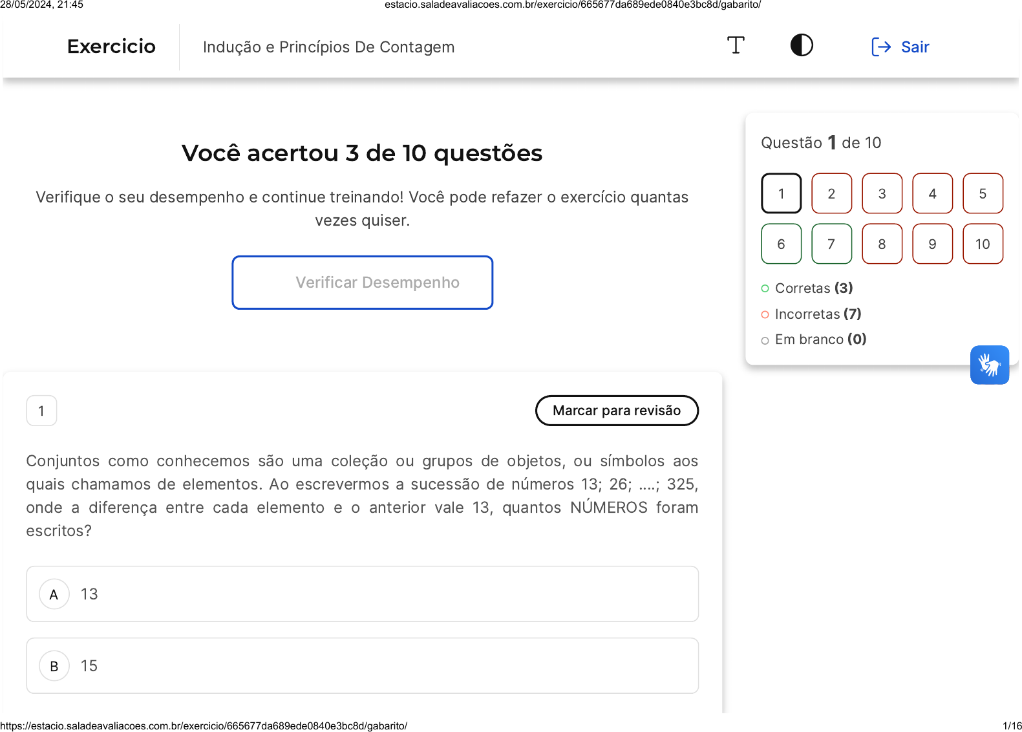Image resolution: width=1022 pixels, height=732 pixels.
Task: Open question 3 from the grid
Action: [x=882, y=193]
